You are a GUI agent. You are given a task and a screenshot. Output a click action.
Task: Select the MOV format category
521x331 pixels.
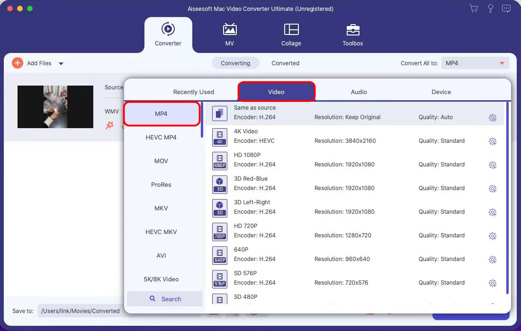[x=161, y=161]
